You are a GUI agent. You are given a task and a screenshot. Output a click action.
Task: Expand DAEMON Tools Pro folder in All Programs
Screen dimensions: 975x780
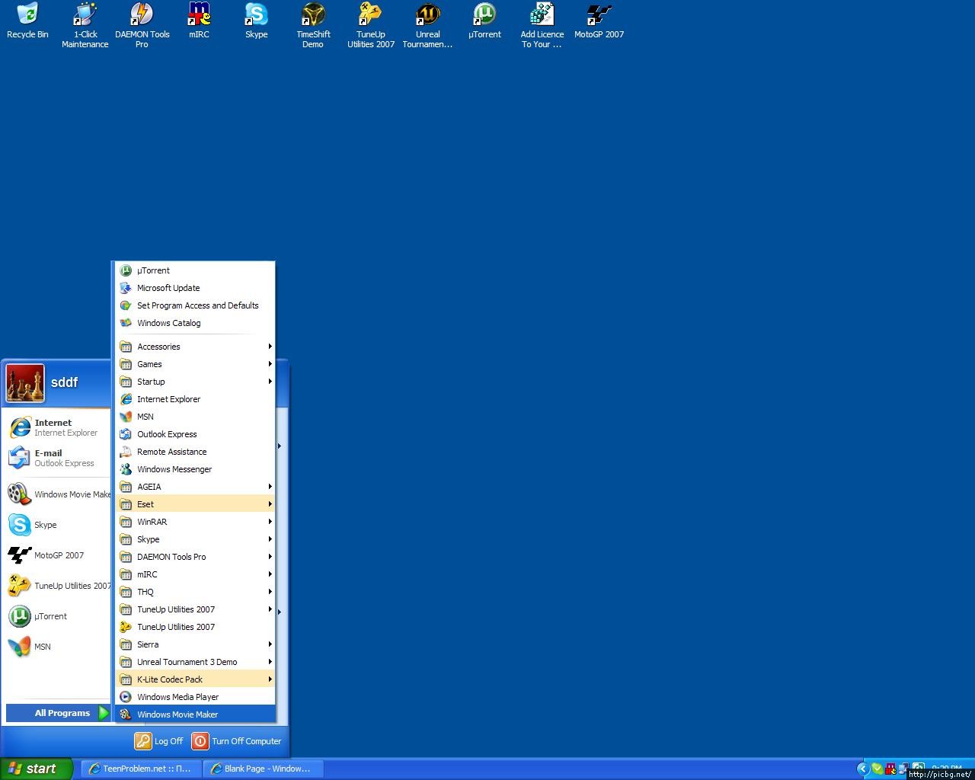click(x=195, y=557)
